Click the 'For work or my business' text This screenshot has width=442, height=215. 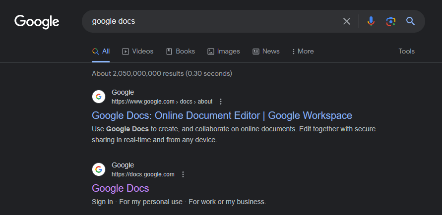click(x=227, y=202)
